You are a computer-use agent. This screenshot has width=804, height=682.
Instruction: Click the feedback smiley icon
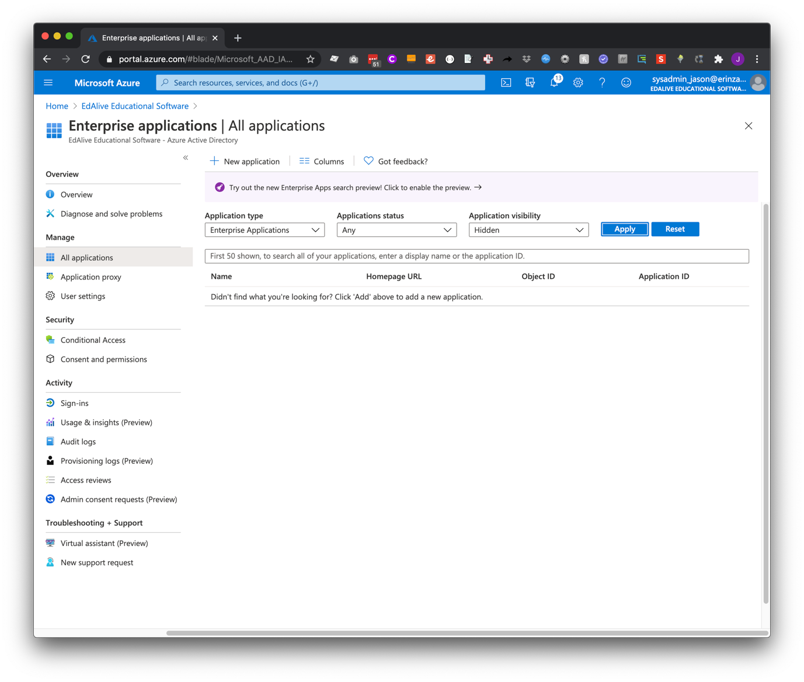pyautogui.click(x=626, y=83)
